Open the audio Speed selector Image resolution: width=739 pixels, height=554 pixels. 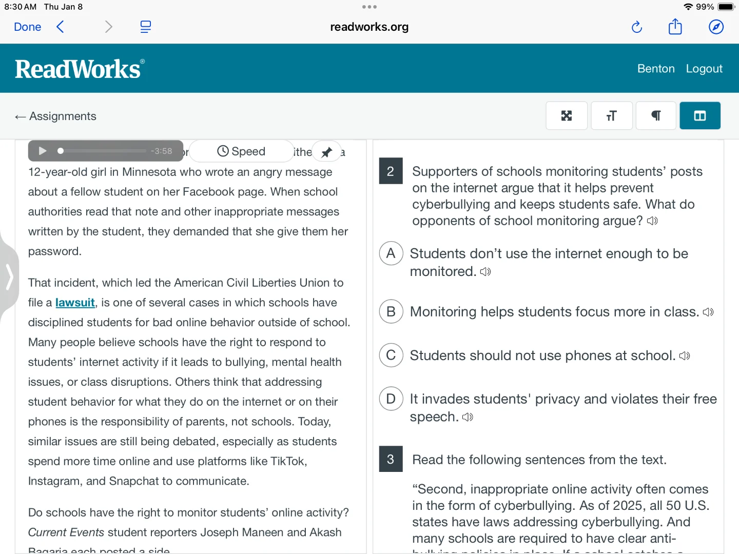point(241,151)
